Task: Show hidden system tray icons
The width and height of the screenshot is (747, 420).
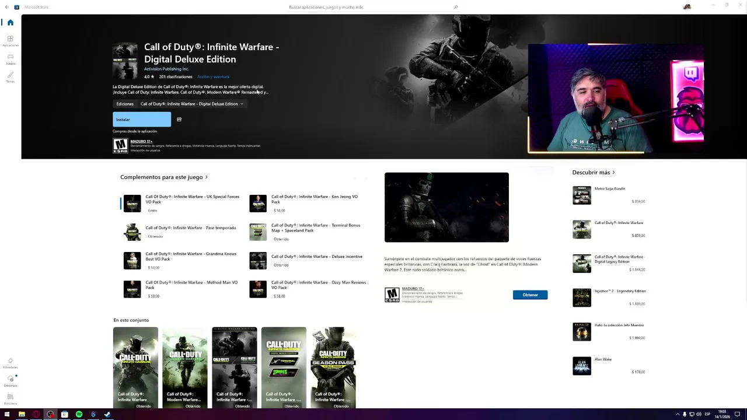Action: point(678,414)
